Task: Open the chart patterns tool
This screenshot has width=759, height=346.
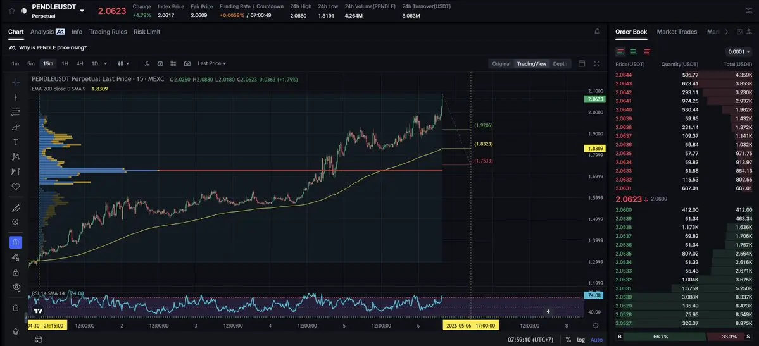Action: pyautogui.click(x=15, y=157)
